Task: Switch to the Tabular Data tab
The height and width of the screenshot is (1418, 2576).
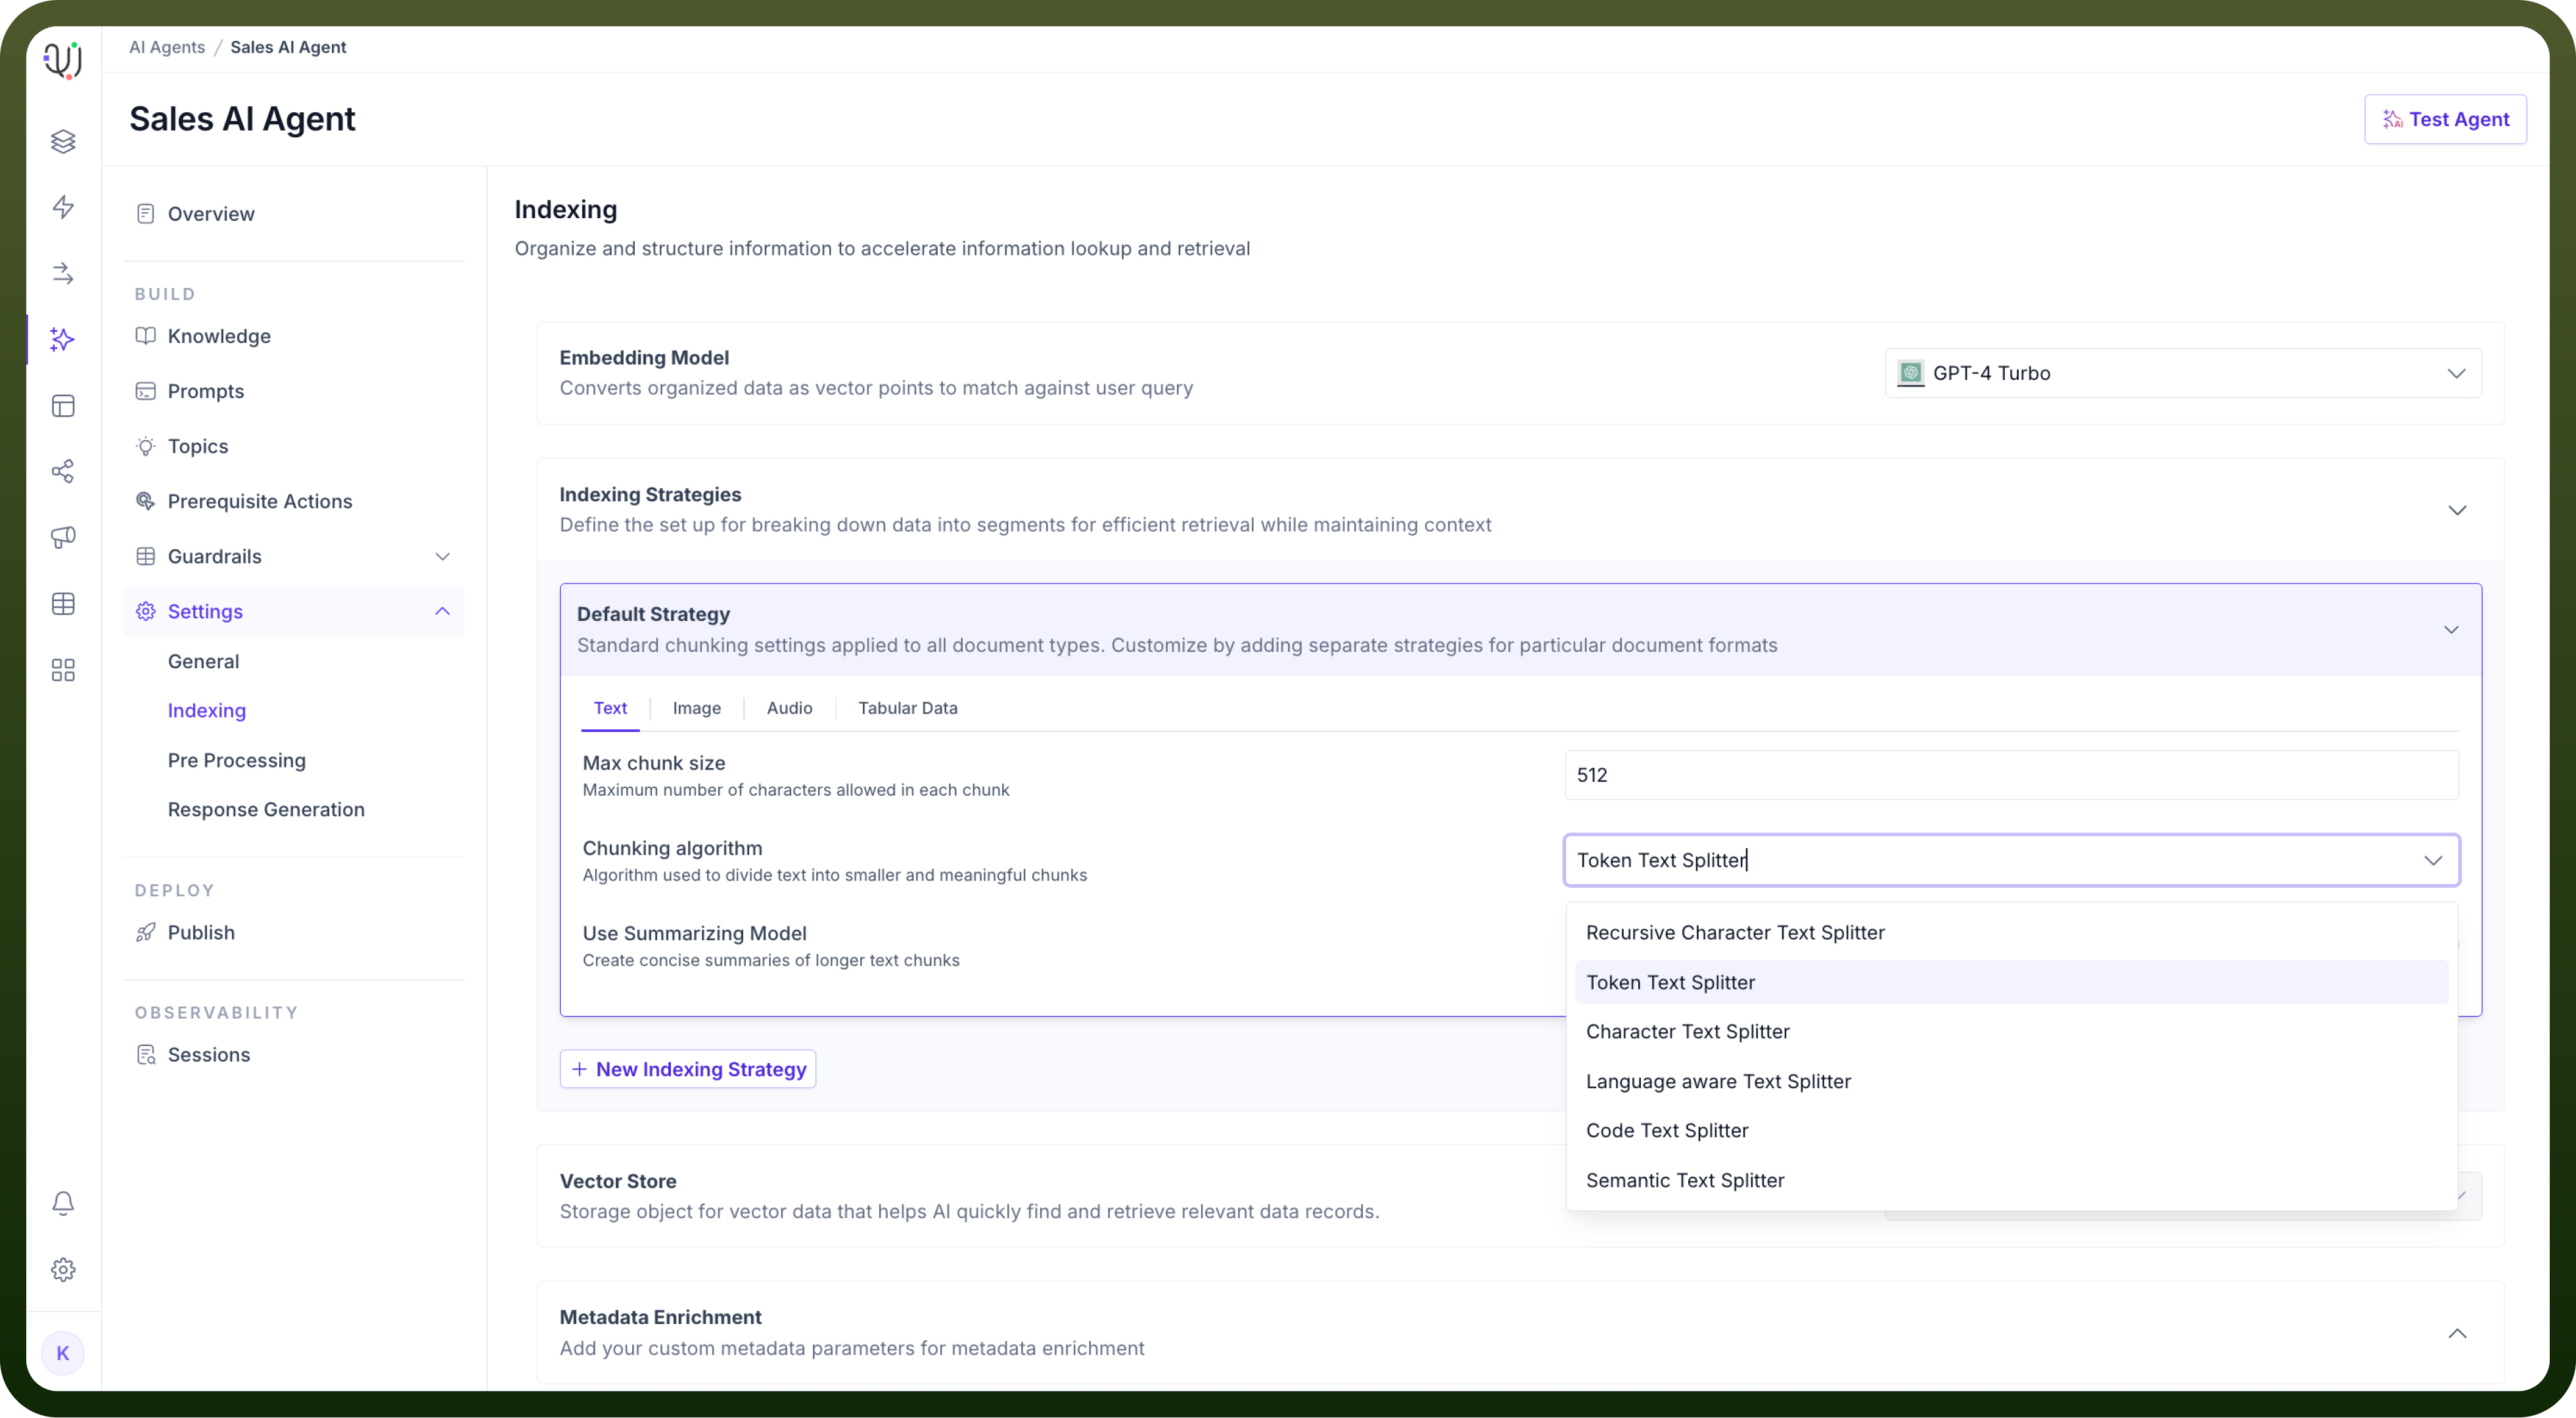Action: click(x=908, y=708)
